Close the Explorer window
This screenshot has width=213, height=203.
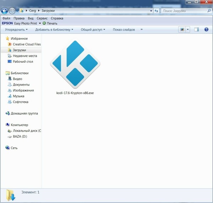pyautogui.click(x=206, y=2)
